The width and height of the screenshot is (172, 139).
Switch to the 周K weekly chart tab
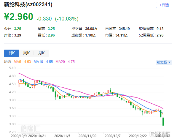[x=26, y=53]
